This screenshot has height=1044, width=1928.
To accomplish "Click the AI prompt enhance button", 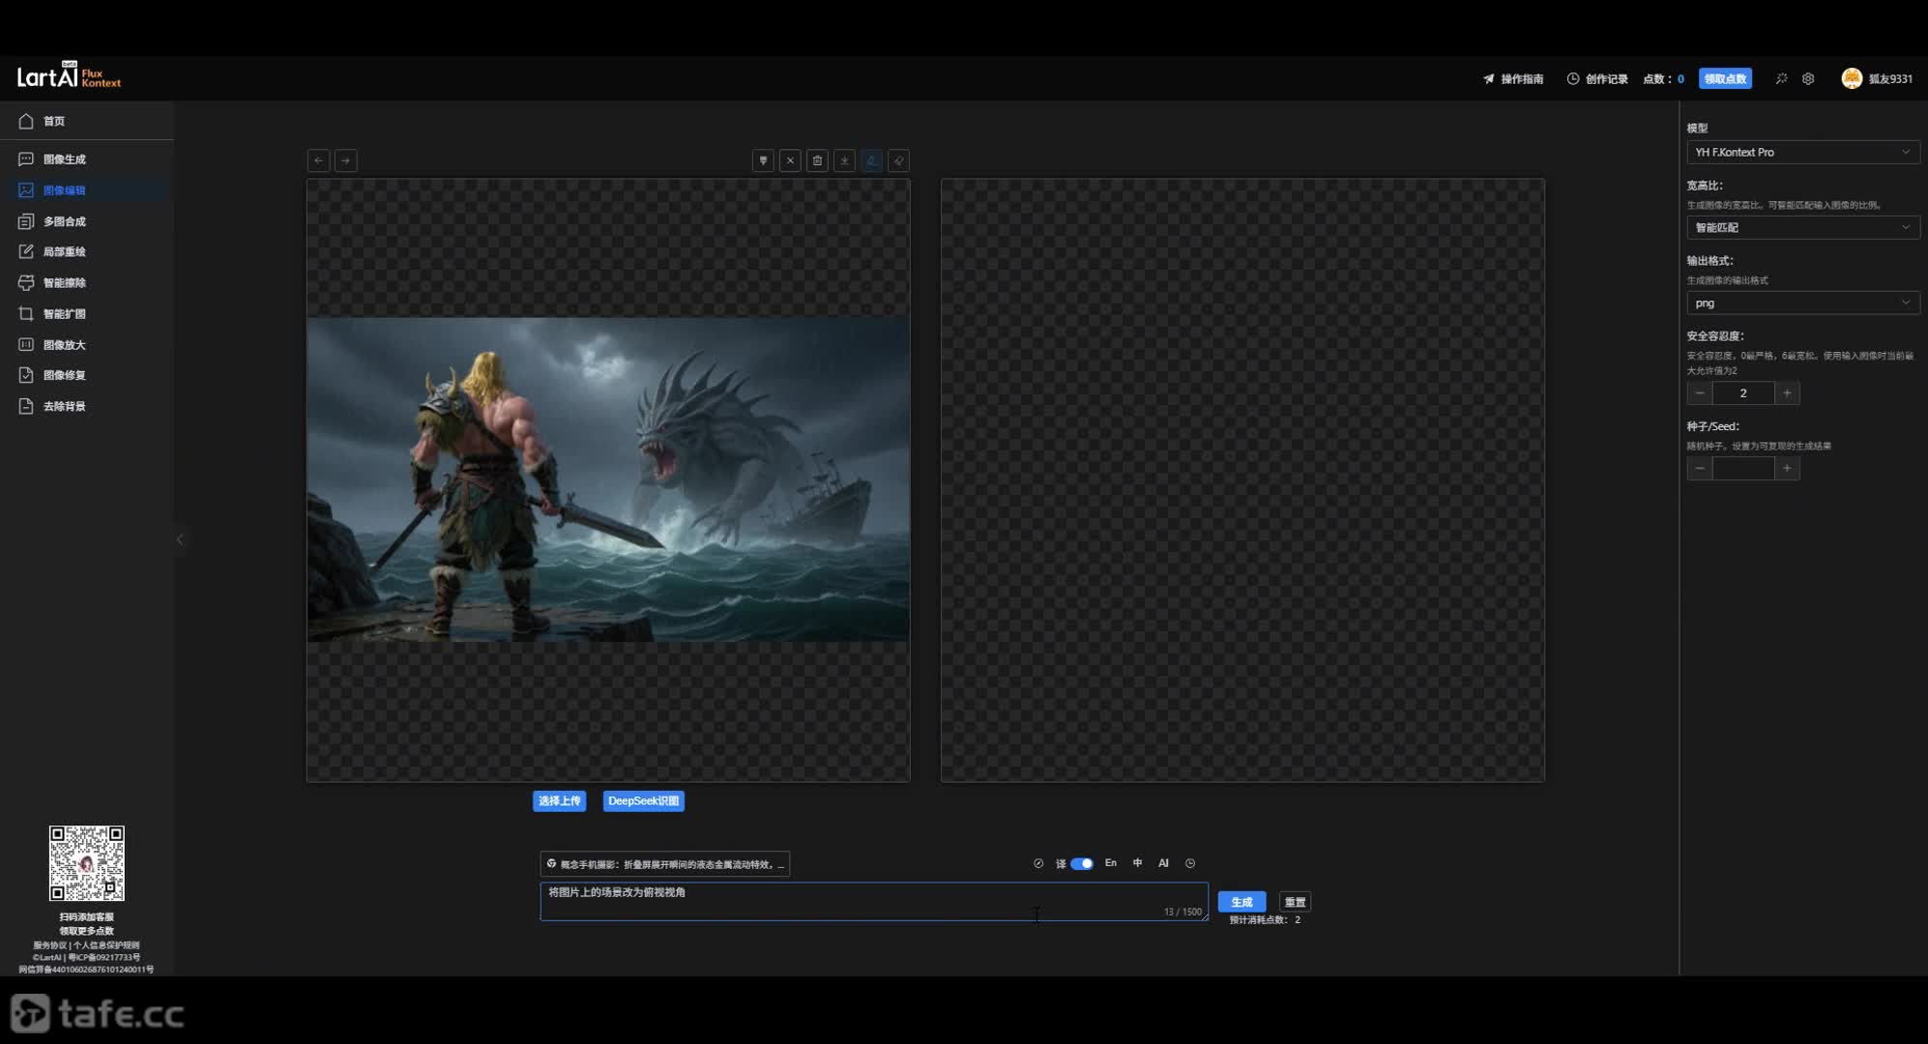I will click(x=1163, y=863).
